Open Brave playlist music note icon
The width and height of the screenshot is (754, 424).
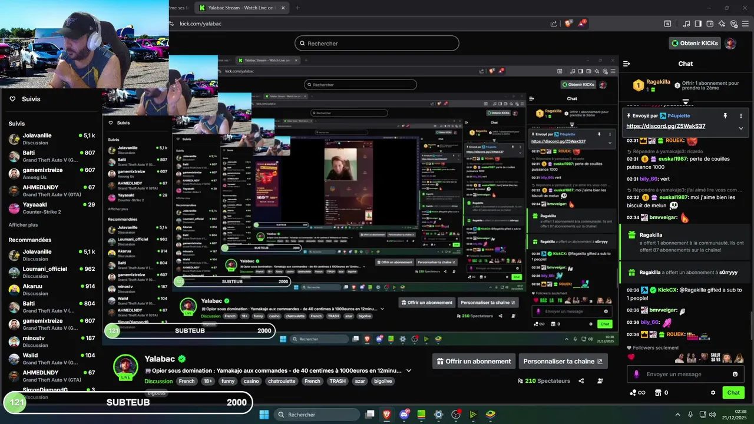click(x=687, y=24)
